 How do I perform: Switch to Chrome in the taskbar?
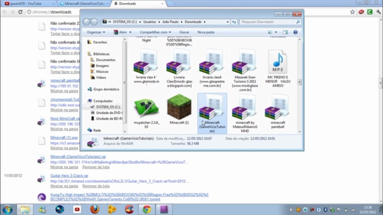(147, 209)
